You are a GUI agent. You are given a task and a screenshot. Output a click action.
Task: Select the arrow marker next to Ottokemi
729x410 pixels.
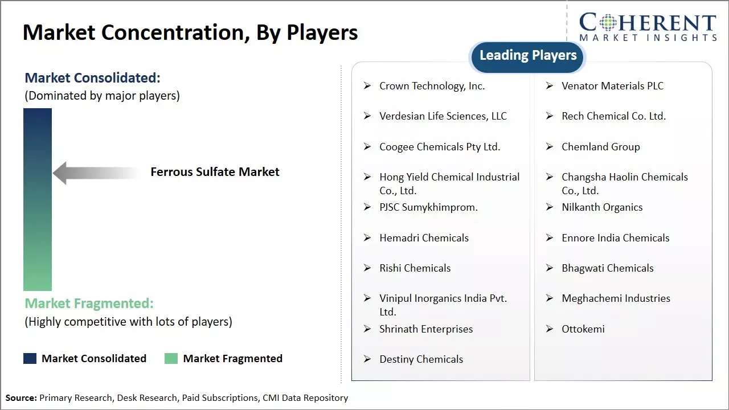coord(549,329)
